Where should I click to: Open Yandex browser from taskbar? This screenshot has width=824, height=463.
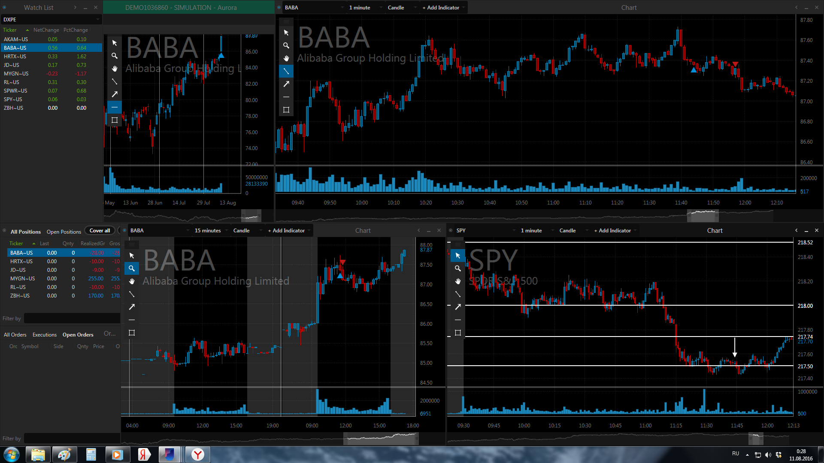[197, 454]
